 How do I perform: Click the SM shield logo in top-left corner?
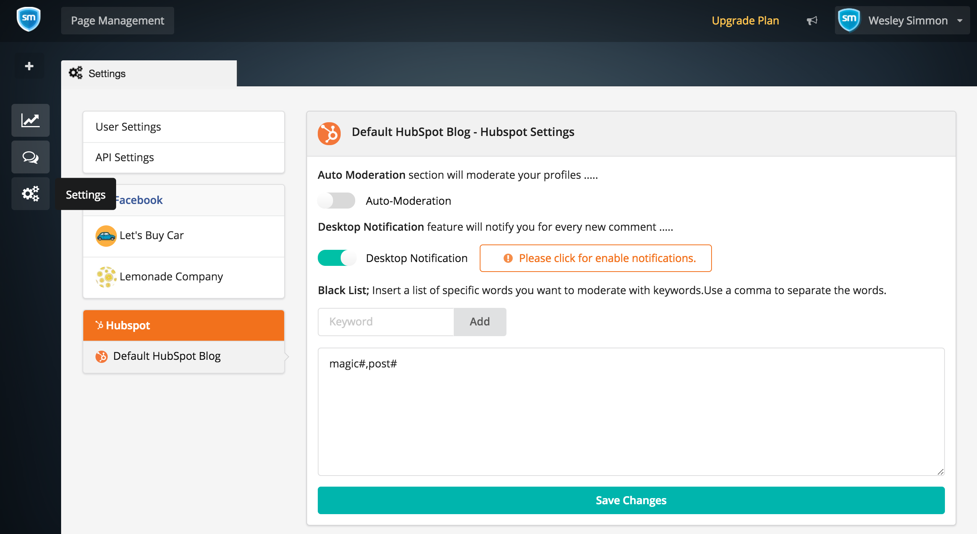point(29,19)
